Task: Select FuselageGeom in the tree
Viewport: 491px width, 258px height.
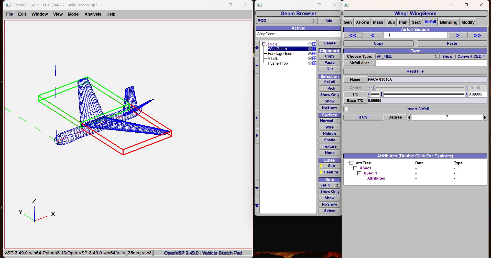Action: pyautogui.click(x=281, y=54)
